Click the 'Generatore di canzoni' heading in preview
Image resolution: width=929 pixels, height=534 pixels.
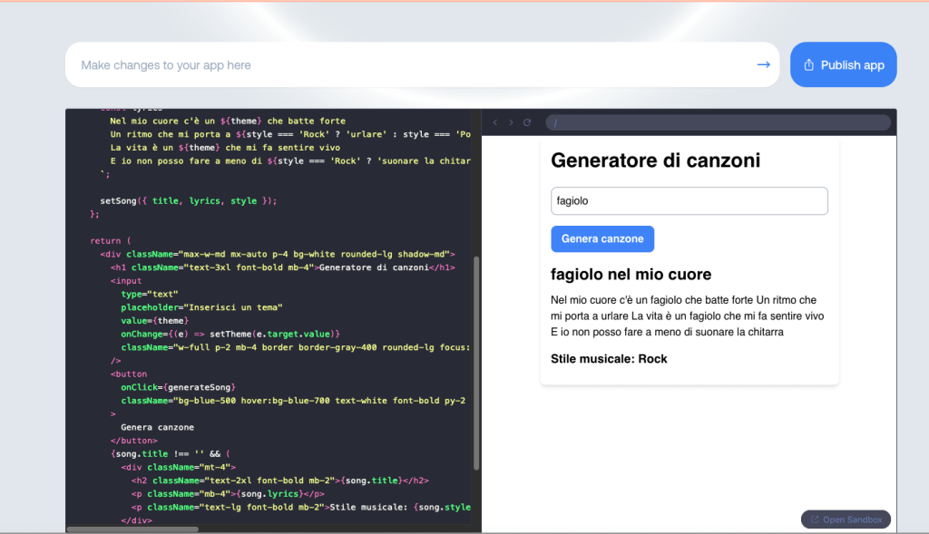(655, 161)
